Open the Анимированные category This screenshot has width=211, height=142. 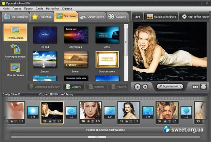click(x=15, y=51)
